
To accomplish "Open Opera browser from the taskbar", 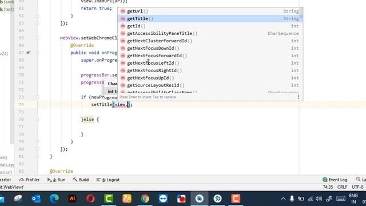I will pos(90,199).
